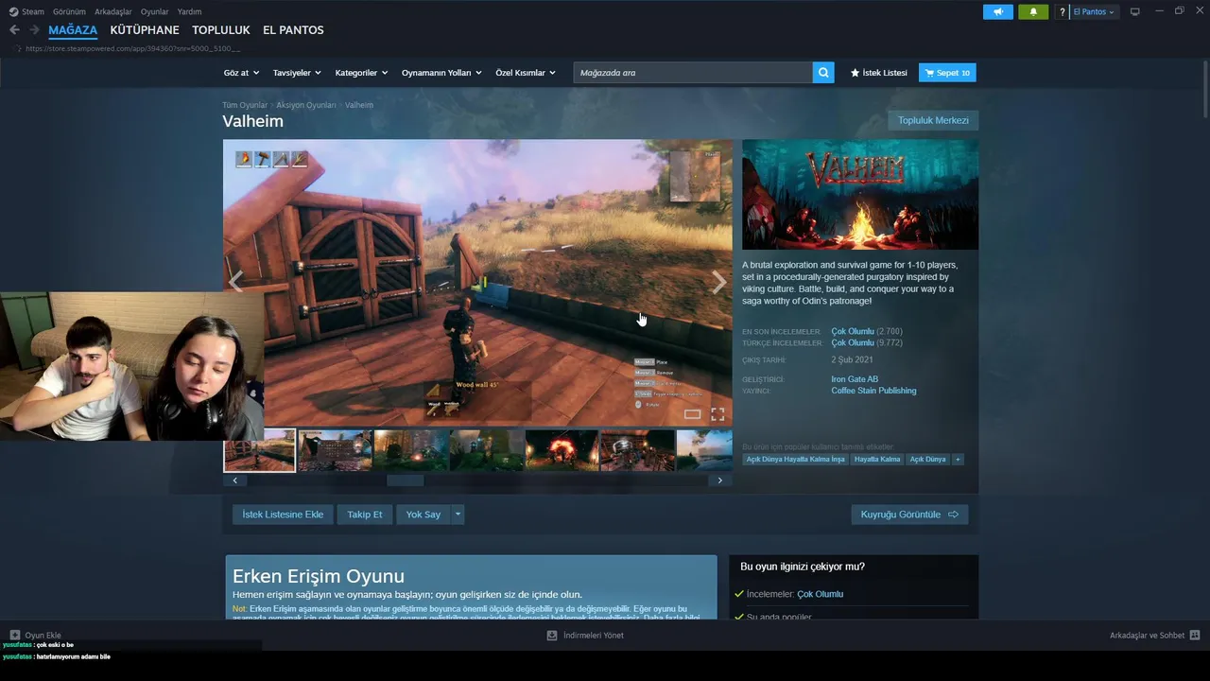Click the Valheim header artwork
The image size is (1210, 681).
coord(860,195)
